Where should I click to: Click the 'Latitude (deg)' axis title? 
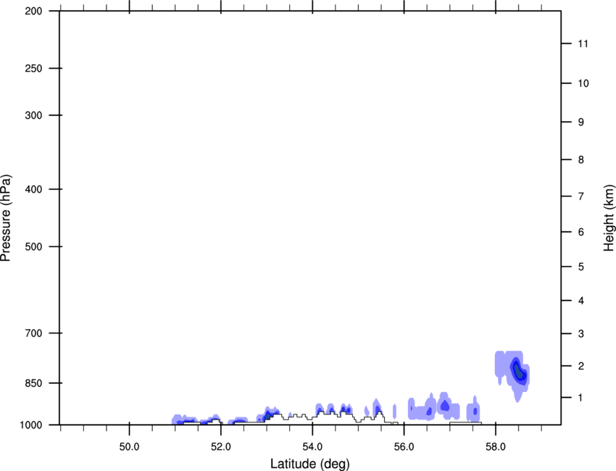309,464
